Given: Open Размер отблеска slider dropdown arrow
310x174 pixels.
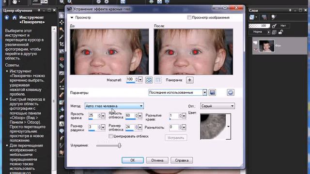Looking at the screenshot, I should (140, 128).
